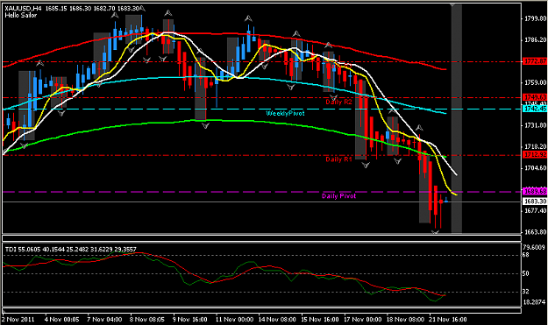Click the "15 Nov 16:00" time label
This screenshot has height=325, width=548.
coord(320,319)
